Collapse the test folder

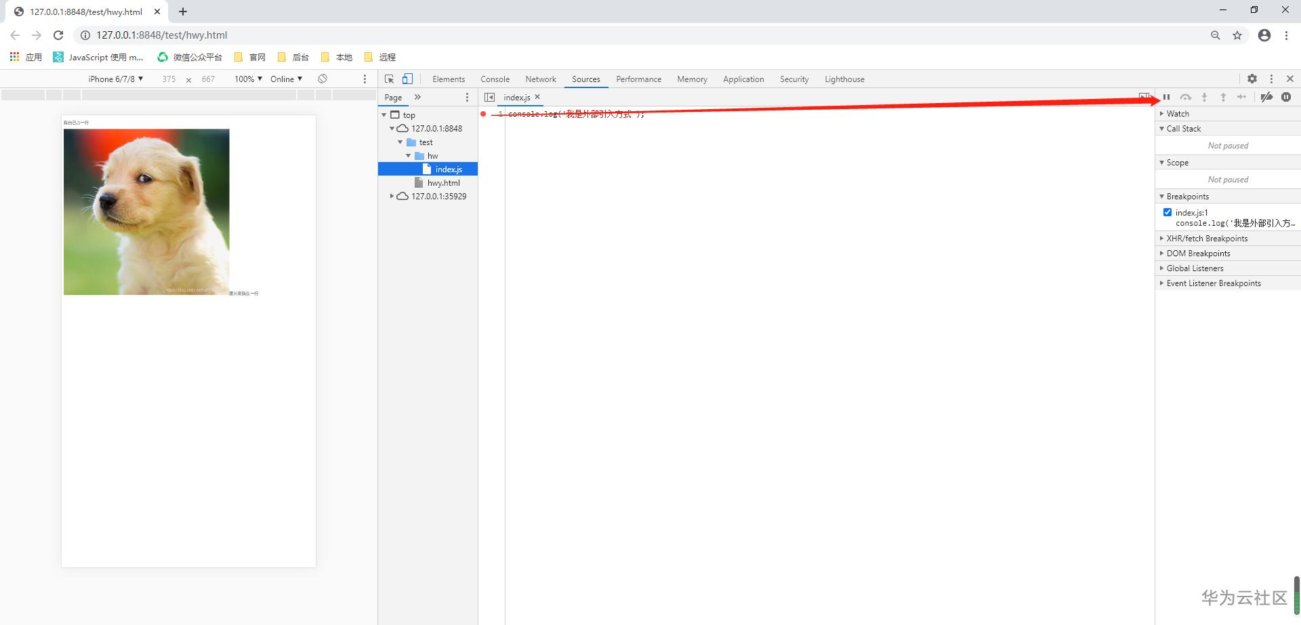click(400, 142)
